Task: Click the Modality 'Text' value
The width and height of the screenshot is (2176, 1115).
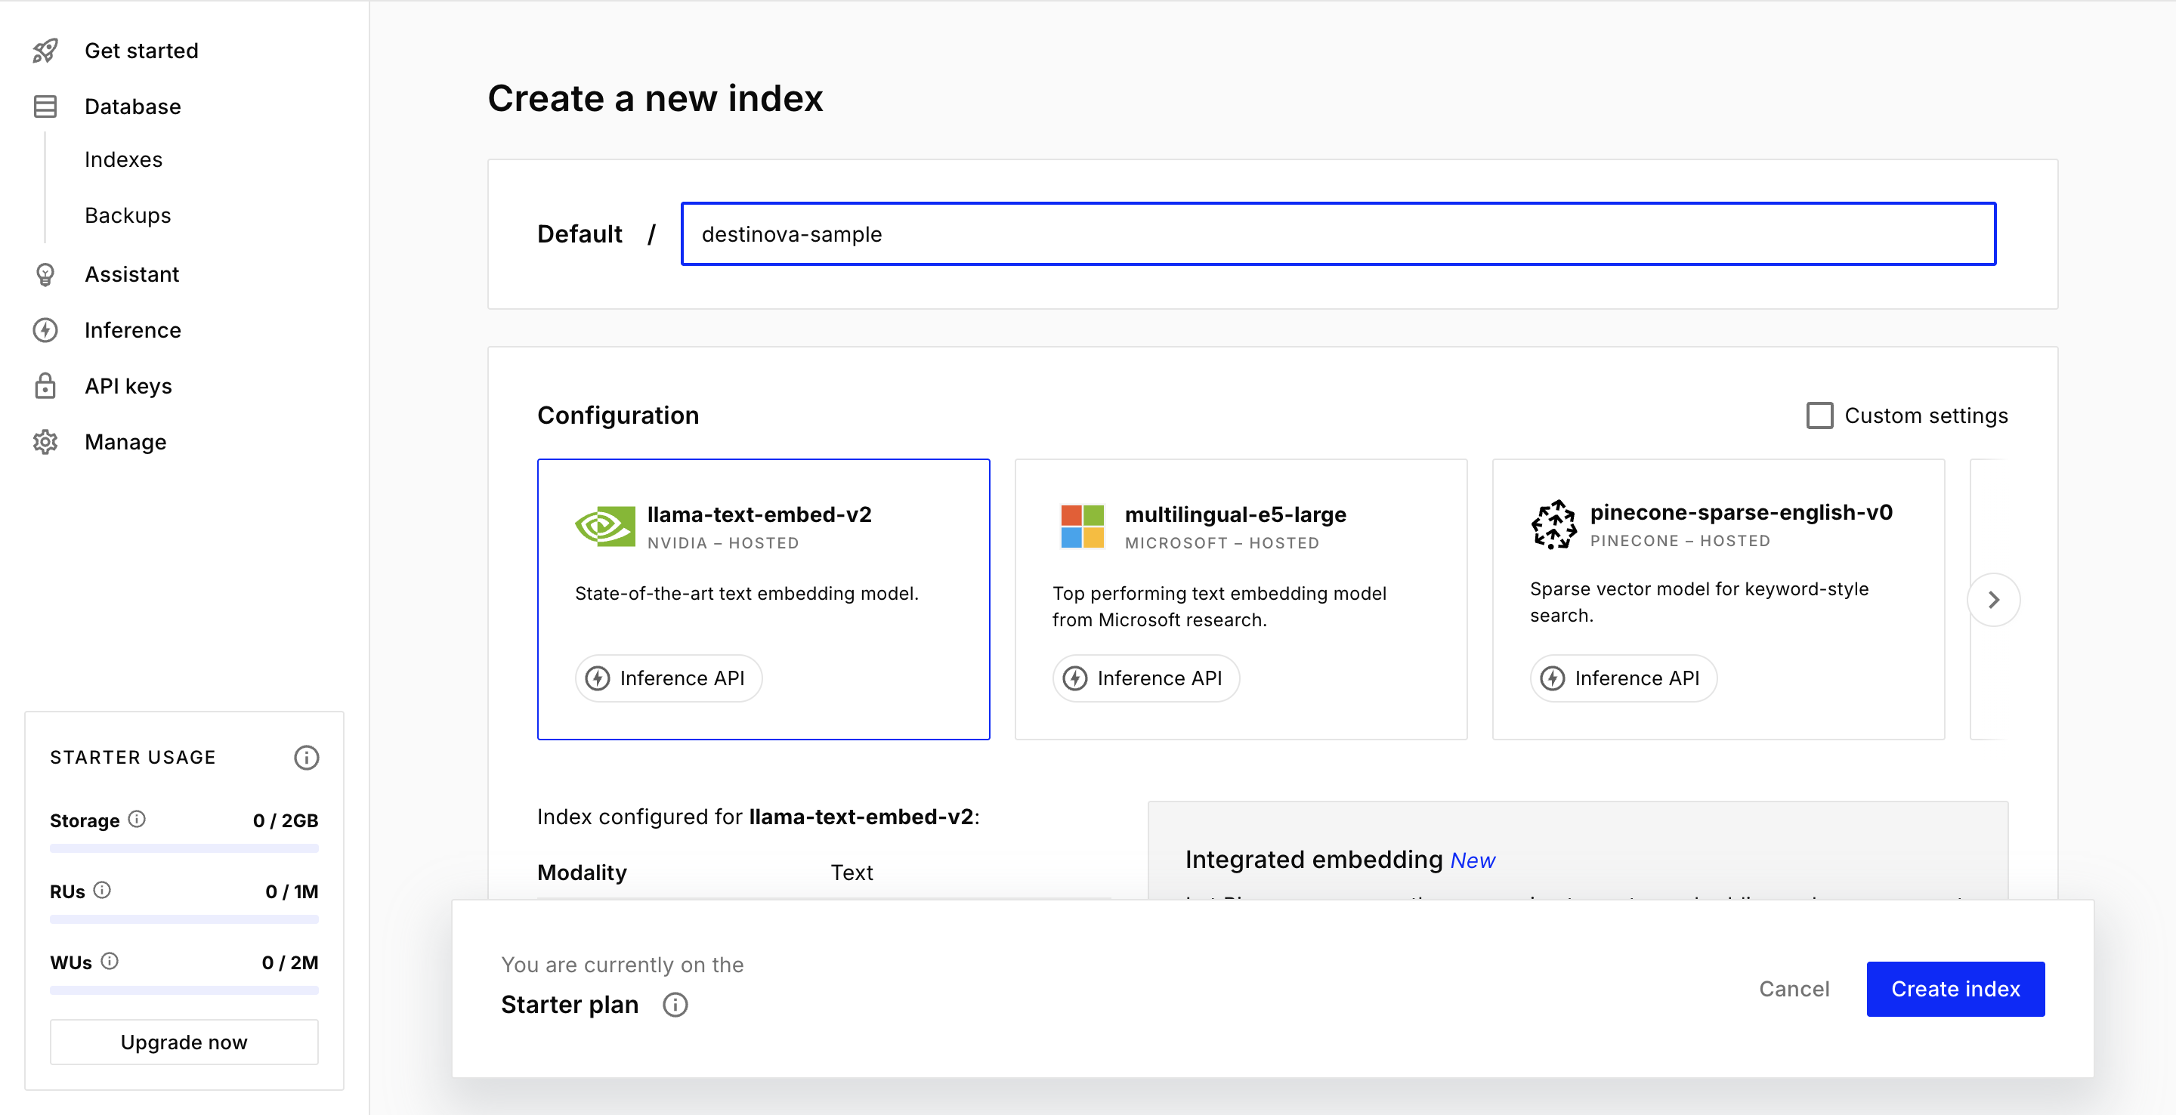Action: tap(852, 873)
